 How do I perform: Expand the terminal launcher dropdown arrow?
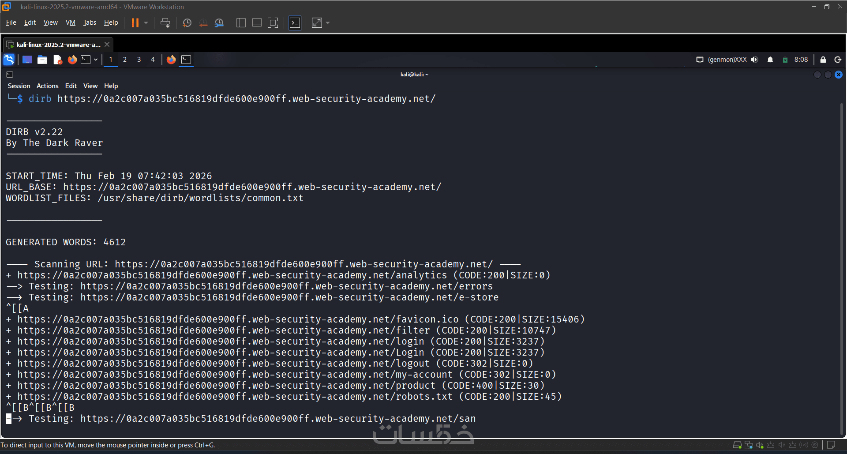[x=96, y=60]
